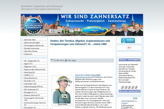Click the admin author link
The width and height of the screenshot is (164, 109).
pos(74,60)
